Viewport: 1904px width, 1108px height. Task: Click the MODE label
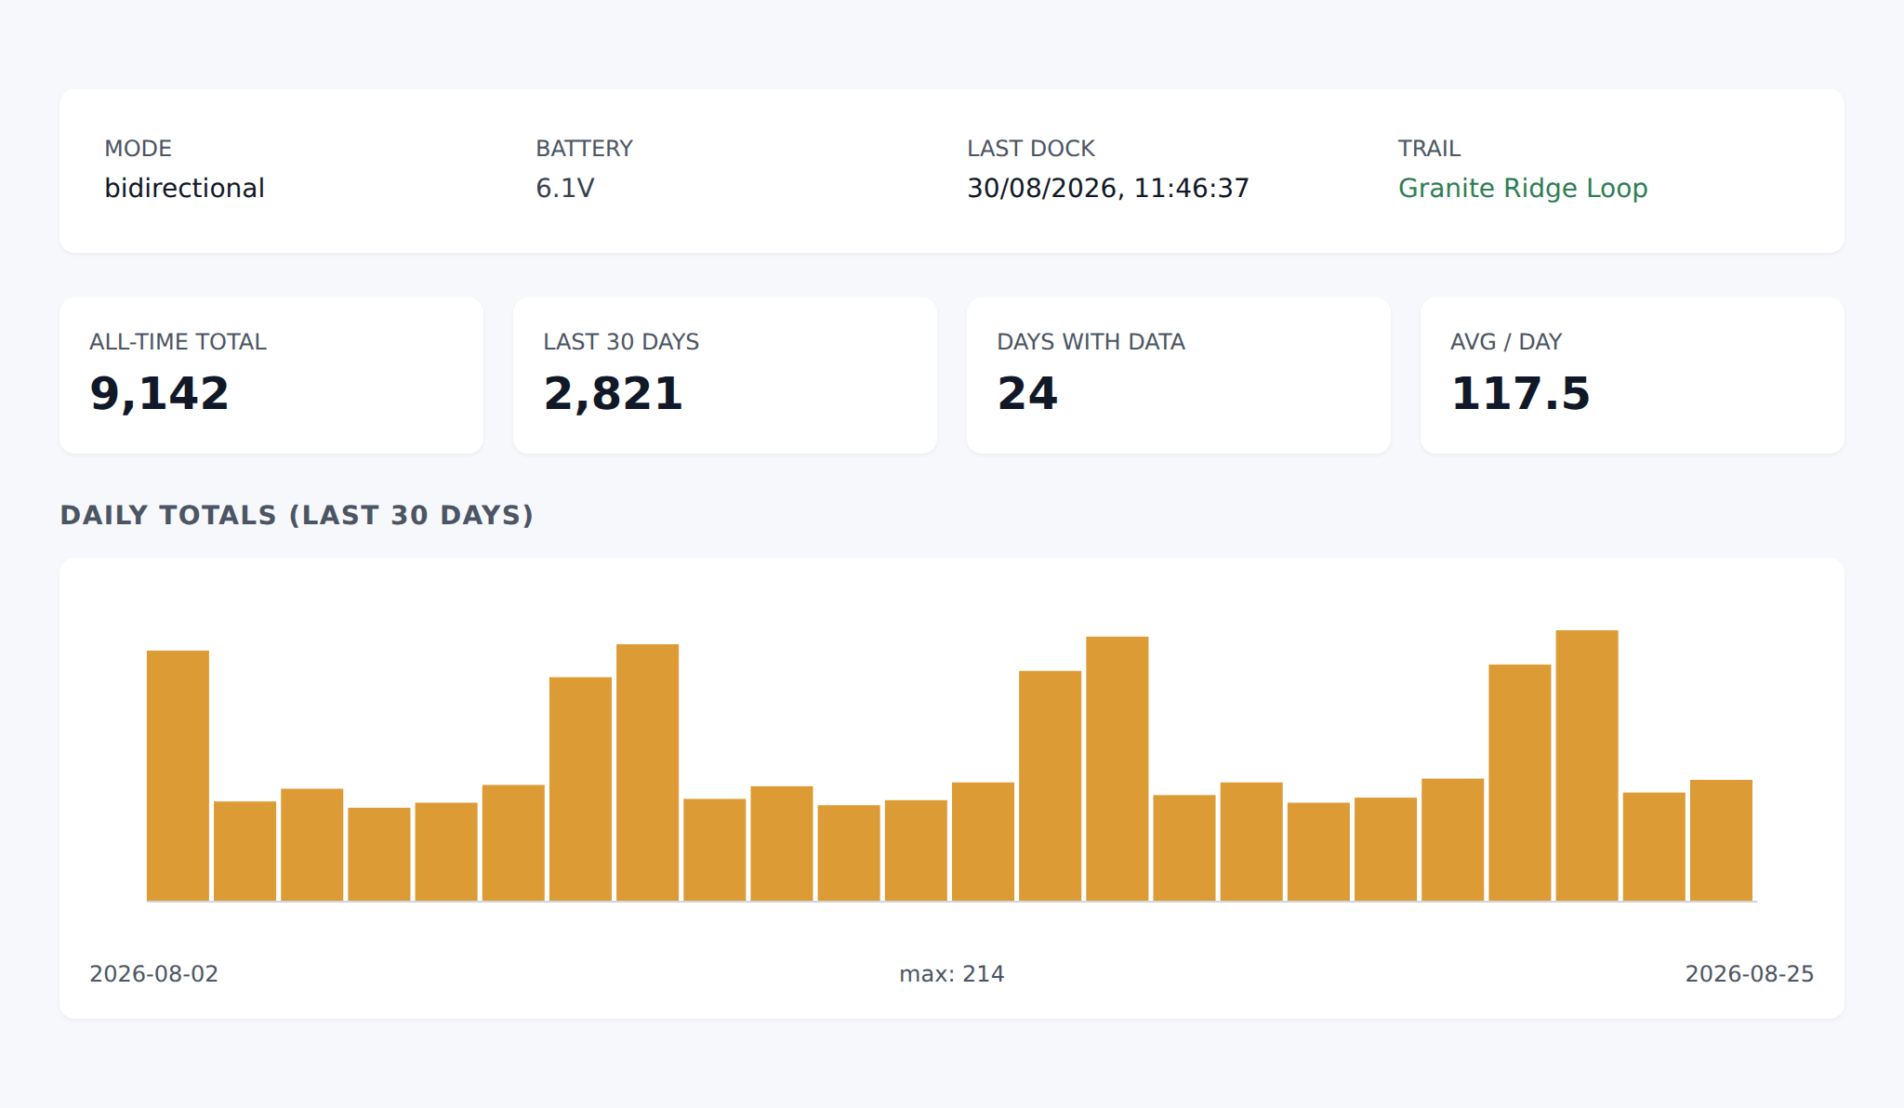click(138, 149)
